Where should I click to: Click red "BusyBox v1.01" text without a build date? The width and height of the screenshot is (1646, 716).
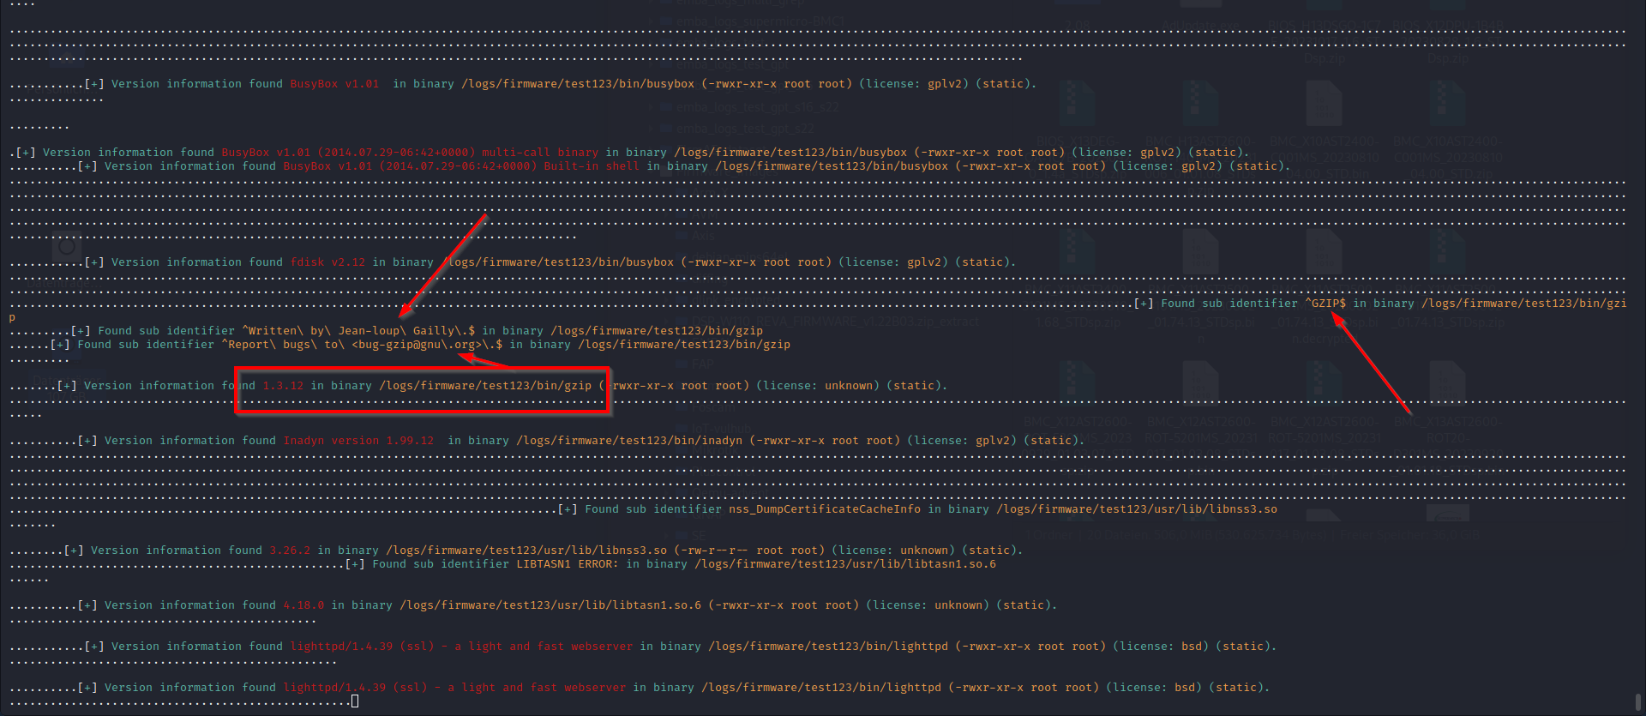pyautogui.click(x=334, y=84)
